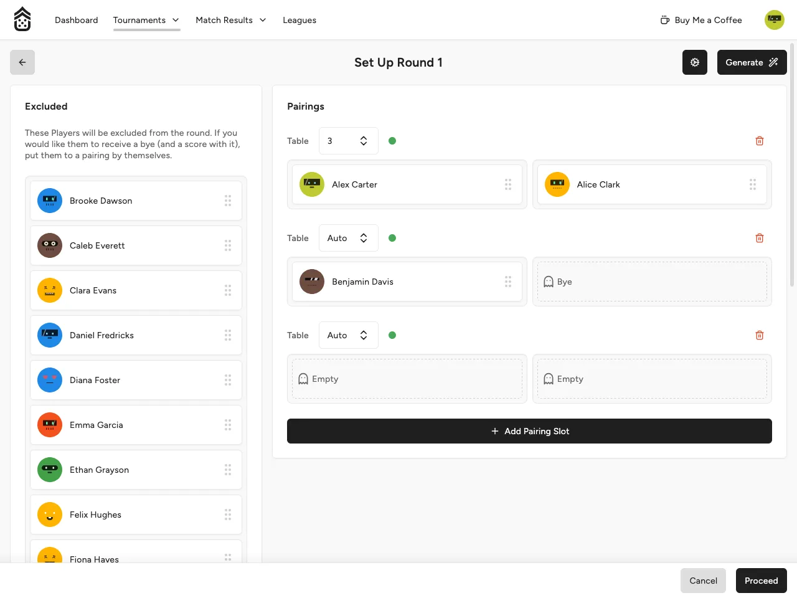Screen dimensions: 797x598
Task: Click the left Empty pairing slot
Action: (x=407, y=379)
